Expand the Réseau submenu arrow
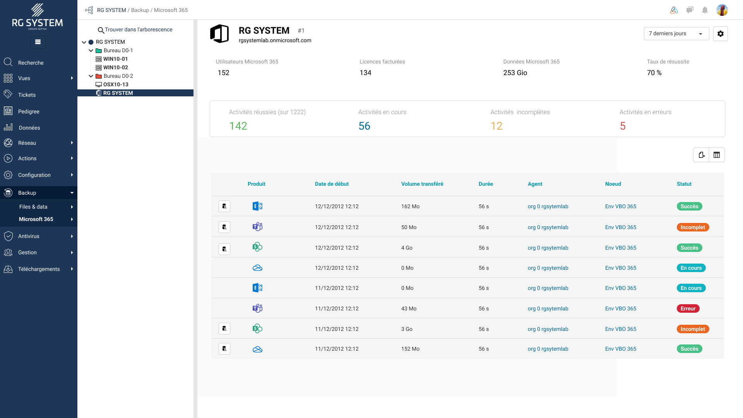This screenshot has height=418, width=743. (72, 143)
